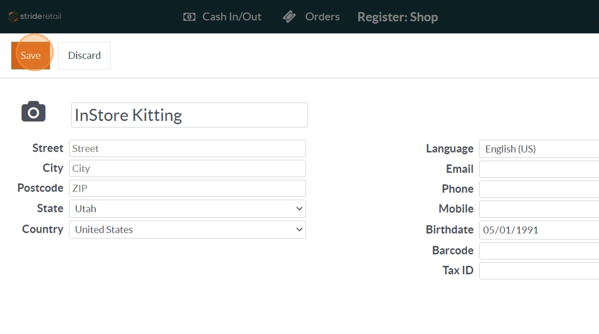Focus the Email input field
Viewport: 599px width, 334px height.
point(539,169)
